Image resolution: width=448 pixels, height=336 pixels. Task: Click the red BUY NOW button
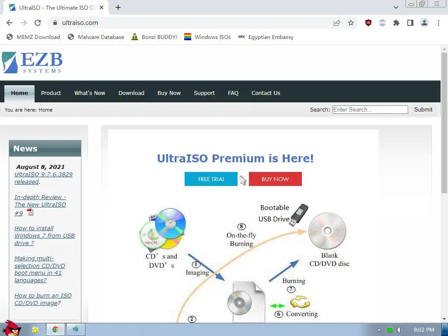coord(275,179)
